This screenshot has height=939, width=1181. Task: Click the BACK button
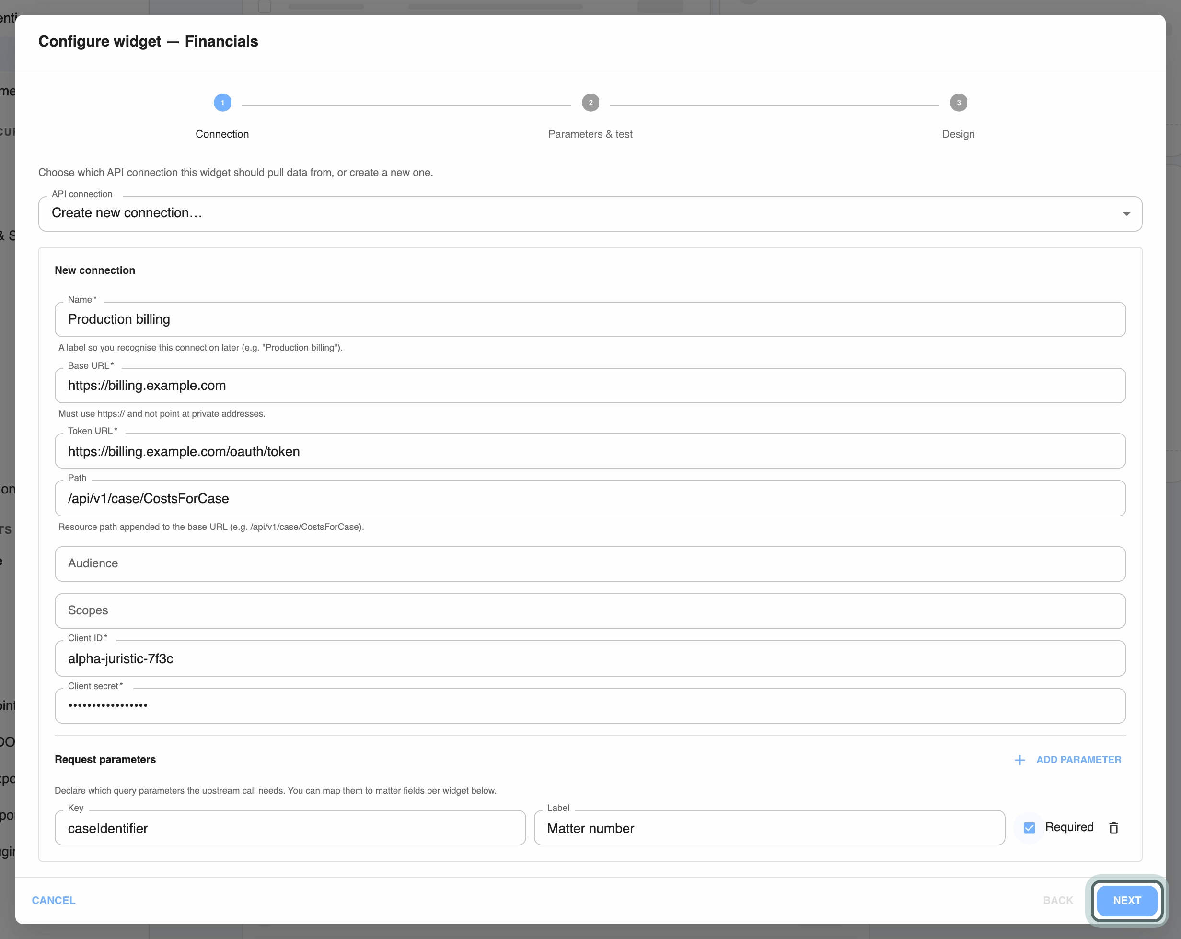pyautogui.click(x=1058, y=900)
